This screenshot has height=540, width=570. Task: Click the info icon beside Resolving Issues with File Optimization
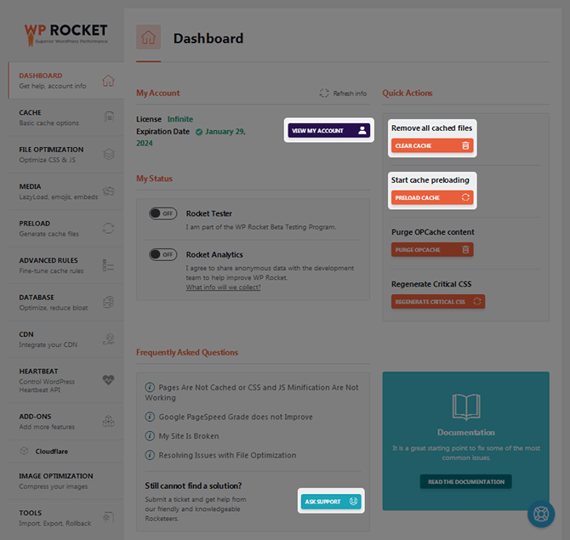point(150,455)
